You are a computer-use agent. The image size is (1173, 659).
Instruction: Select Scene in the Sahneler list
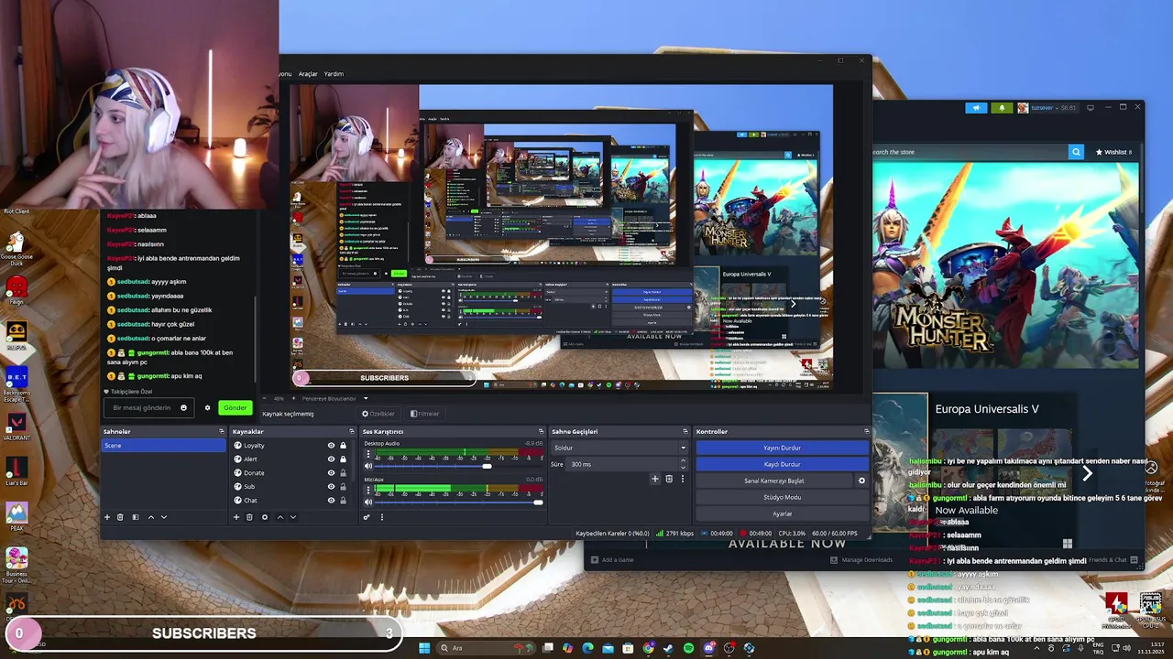163,446
